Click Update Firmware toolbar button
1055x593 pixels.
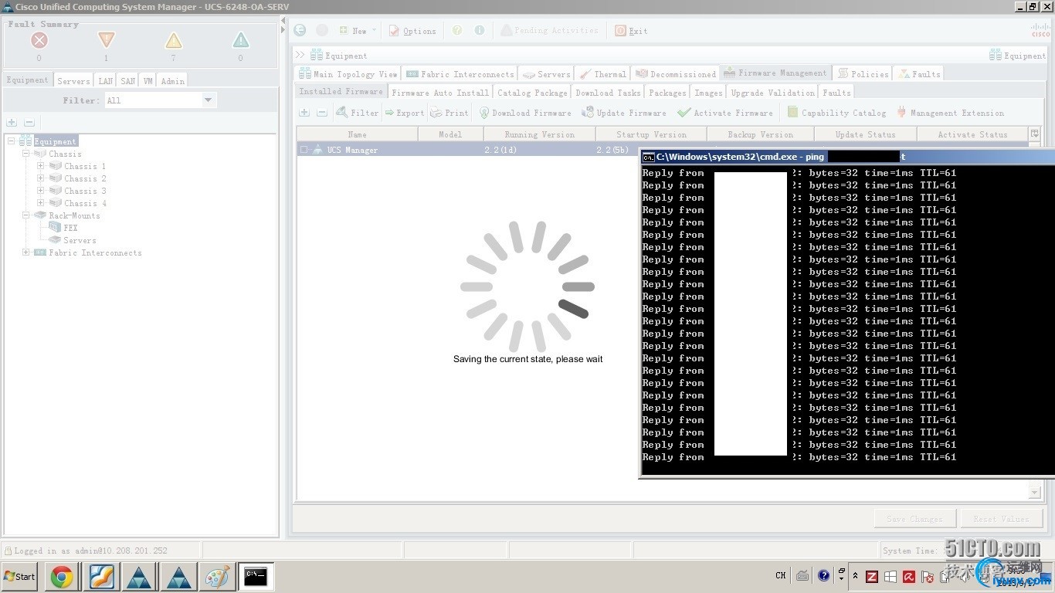click(x=624, y=113)
